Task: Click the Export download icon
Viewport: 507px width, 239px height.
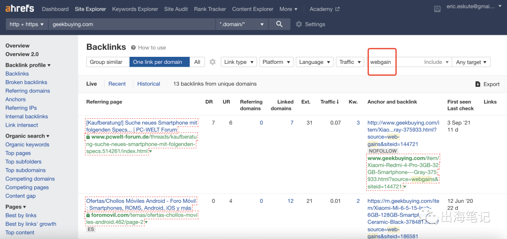Action: (478, 84)
